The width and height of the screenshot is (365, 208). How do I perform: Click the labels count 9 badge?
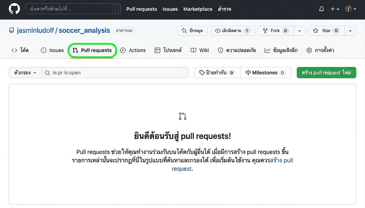231,73
